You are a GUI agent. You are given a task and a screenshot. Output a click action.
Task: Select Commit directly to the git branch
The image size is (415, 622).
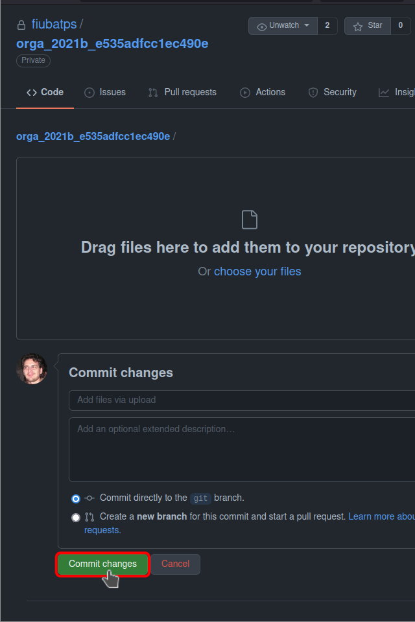76,499
